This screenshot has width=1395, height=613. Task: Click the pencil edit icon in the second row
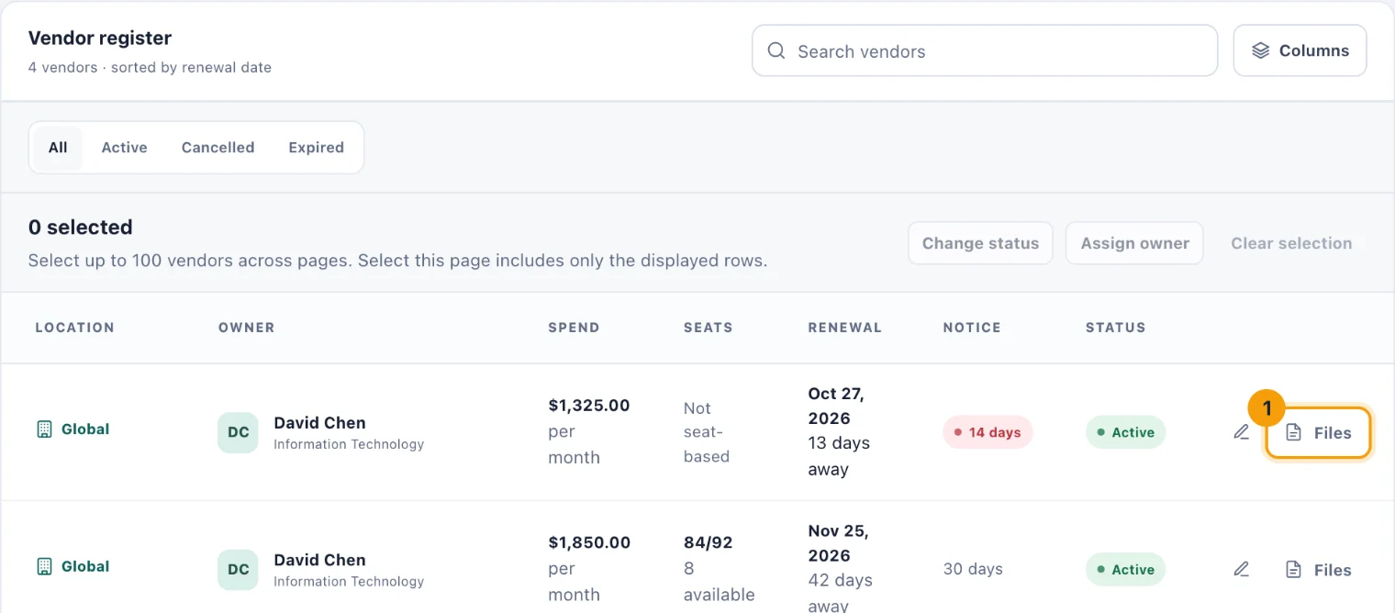tap(1242, 569)
